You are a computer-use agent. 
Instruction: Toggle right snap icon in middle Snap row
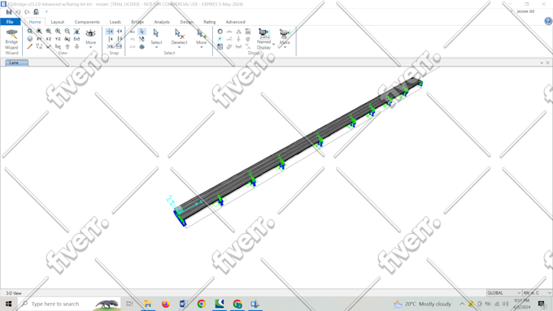[x=120, y=39]
